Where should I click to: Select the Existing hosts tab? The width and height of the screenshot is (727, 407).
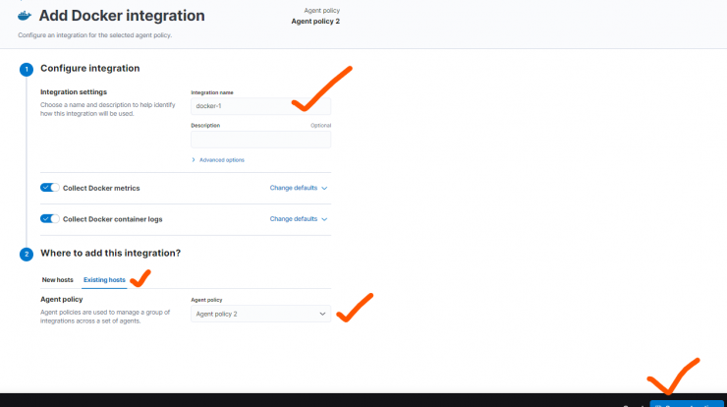[104, 280]
